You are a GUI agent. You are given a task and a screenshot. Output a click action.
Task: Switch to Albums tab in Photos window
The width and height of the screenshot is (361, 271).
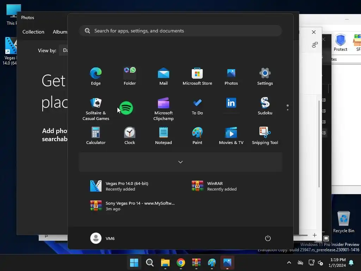click(x=60, y=32)
